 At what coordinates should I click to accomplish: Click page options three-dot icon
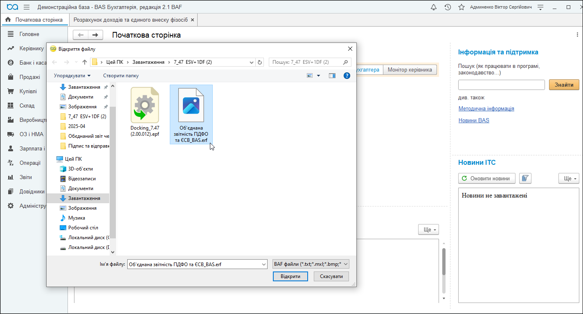(577, 35)
